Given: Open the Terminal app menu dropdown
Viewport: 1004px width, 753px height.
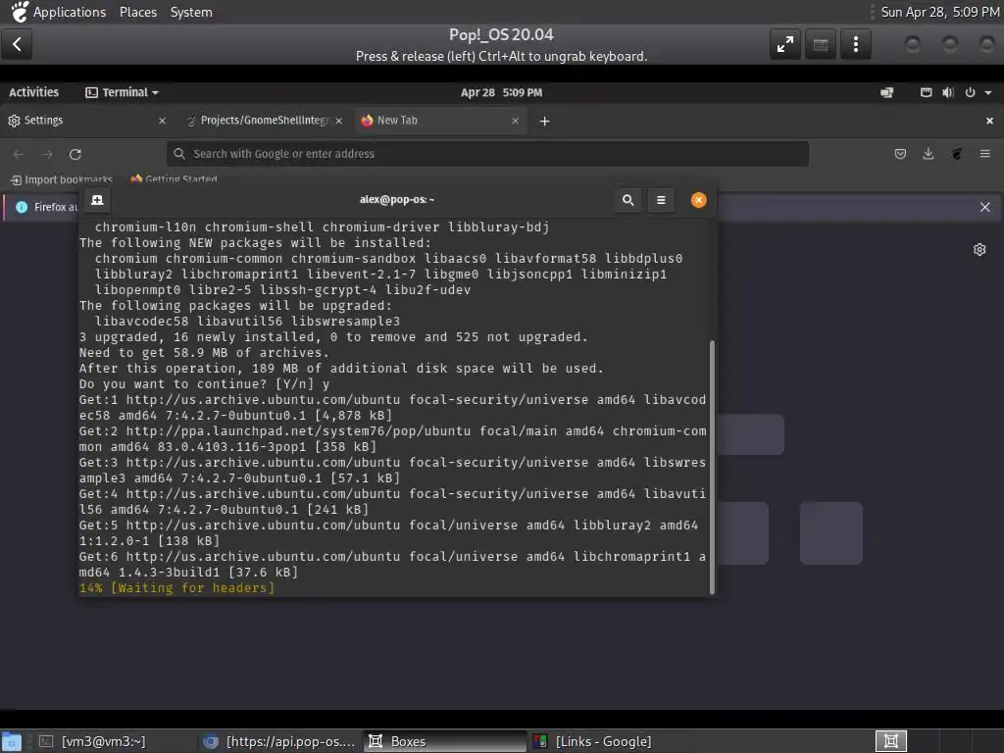Looking at the screenshot, I should (122, 92).
